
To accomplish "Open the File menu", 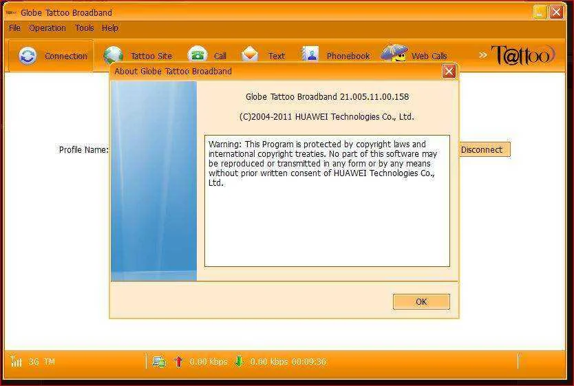I will coord(15,28).
